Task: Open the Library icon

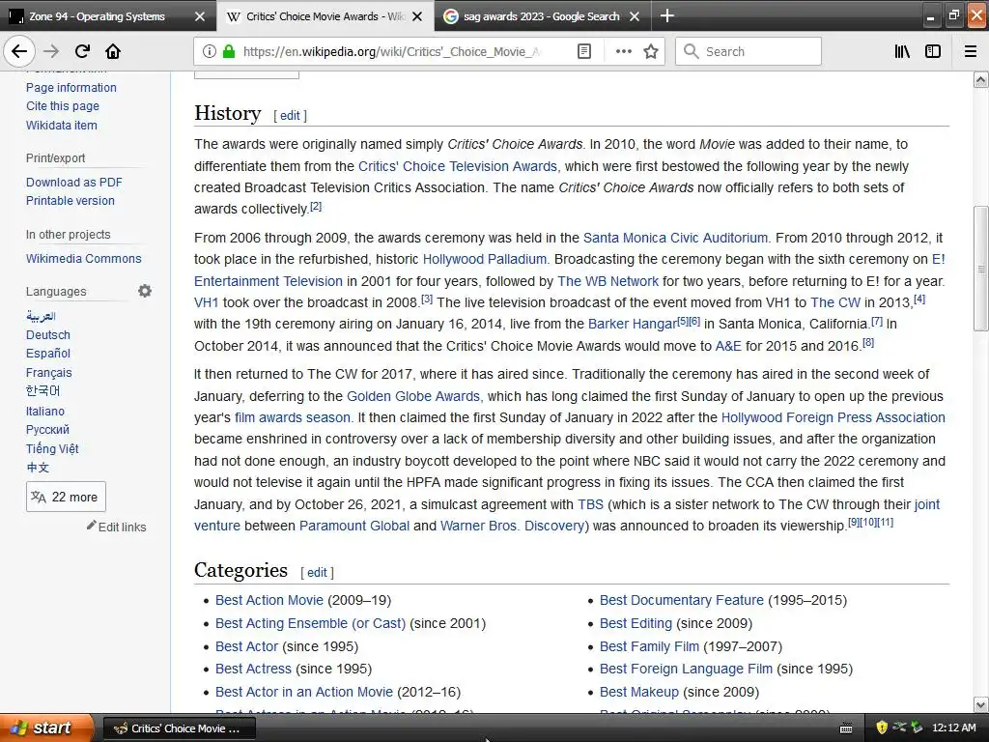Action: pyautogui.click(x=902, y=51)
